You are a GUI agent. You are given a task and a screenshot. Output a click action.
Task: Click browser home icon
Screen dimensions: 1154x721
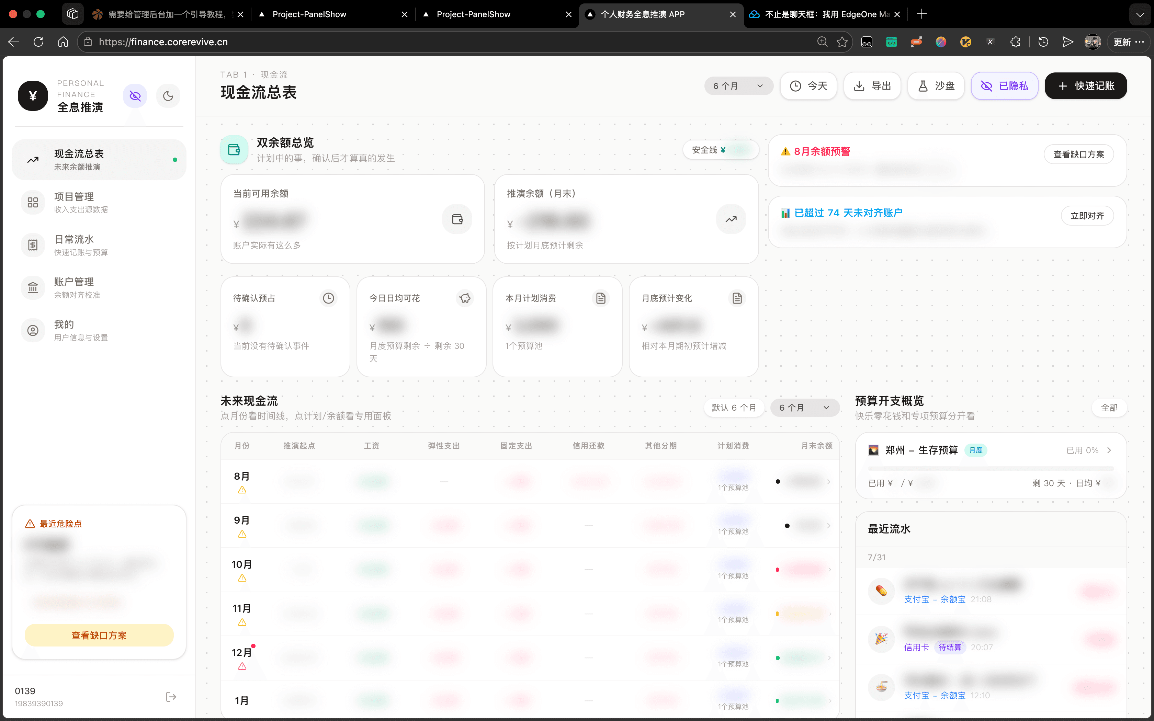(63, 42)
